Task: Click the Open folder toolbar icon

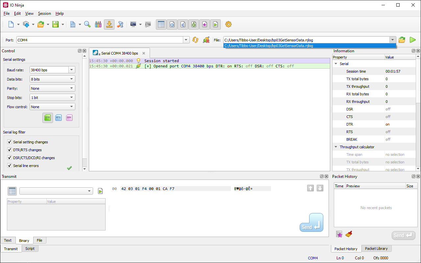Action: pos(41,24)
